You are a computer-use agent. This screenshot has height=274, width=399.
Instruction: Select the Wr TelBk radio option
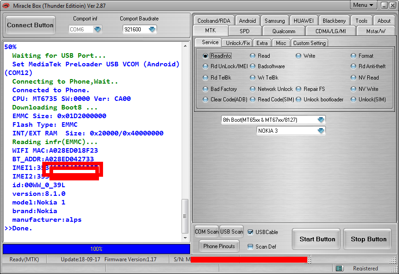pyautogui.click(x=252, y=78)
